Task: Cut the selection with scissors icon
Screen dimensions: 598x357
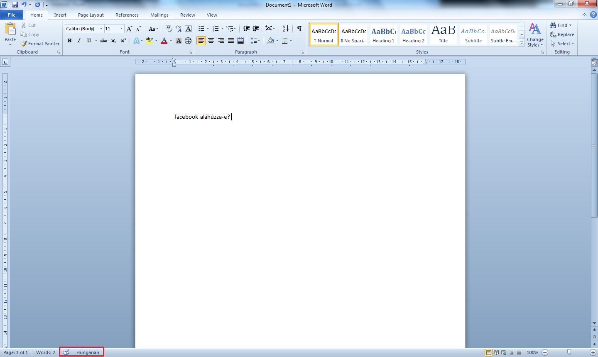Action: [x=24, y=25]
